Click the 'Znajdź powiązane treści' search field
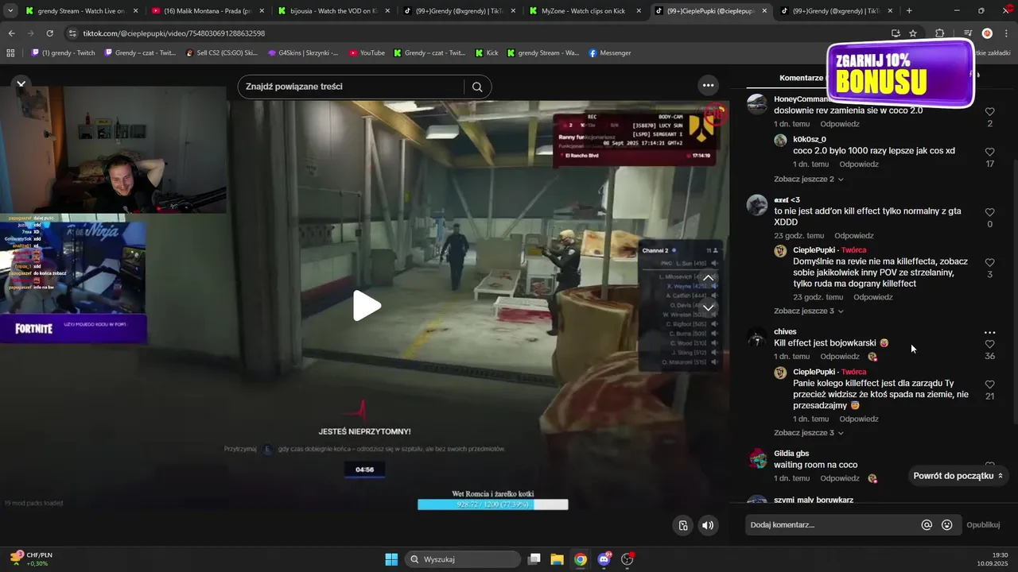The height and width of the screenshot is (572, 1018). point(350,87)
